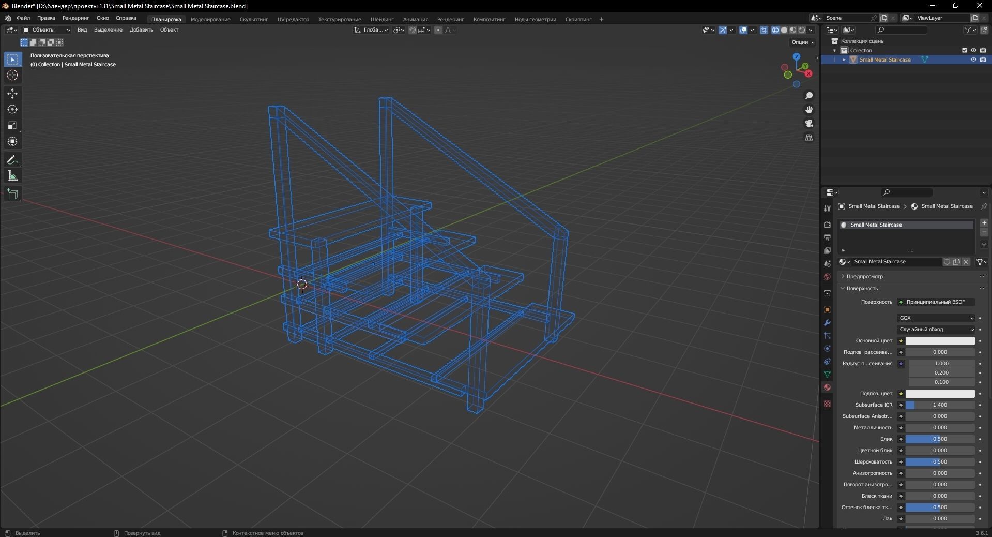The width and height of the screenshot is (992, 537).
Task: Select the Add Cube tool
Action: tap(12, 194)
